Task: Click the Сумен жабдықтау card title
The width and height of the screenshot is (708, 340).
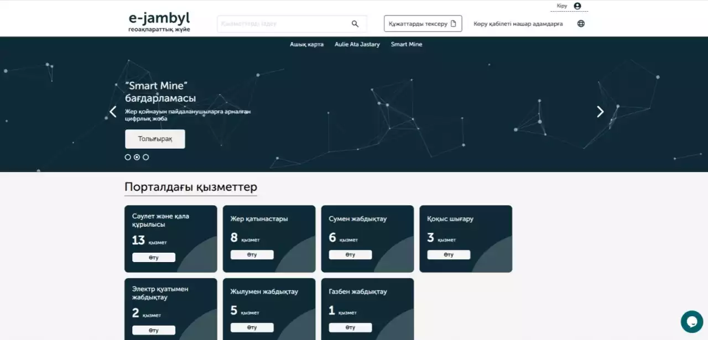Action: point(358,219)
